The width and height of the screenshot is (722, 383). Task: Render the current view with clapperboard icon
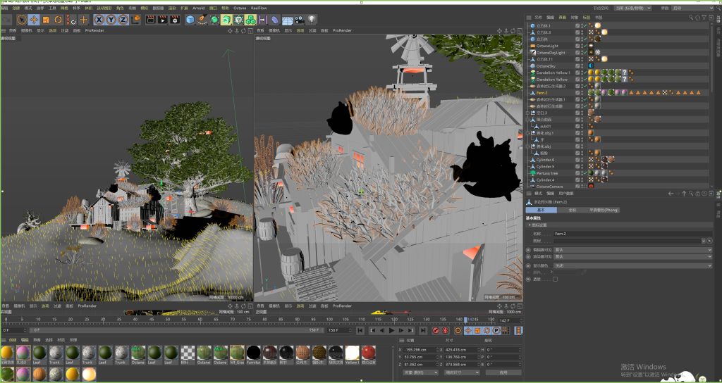point(150,20)
